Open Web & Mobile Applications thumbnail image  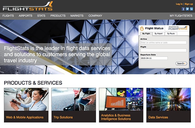26,99
